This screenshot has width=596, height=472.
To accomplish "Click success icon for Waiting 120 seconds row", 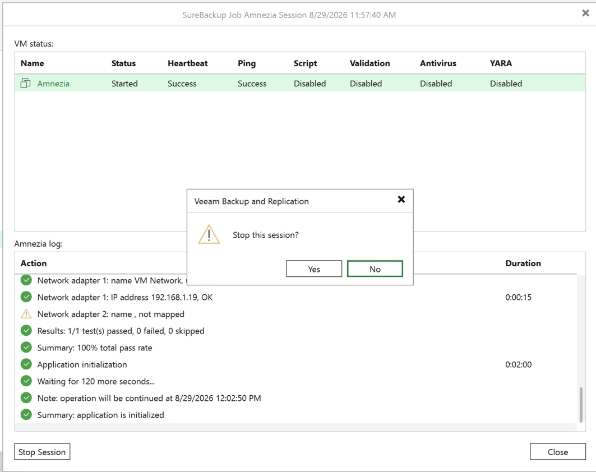I will [x=26, y=381].
